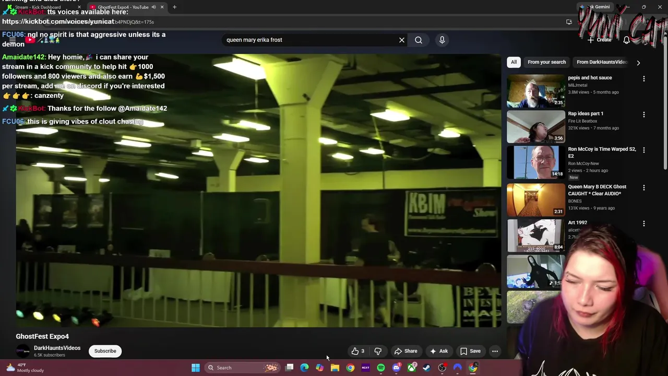Dislike the GhostFest Expo4 video
Viewport: 668px width, 376px height.
[x=378, y=351]
